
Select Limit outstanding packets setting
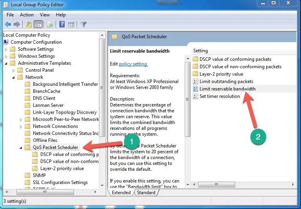226,81
